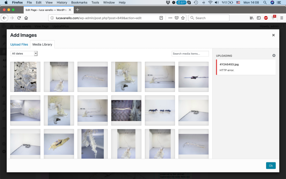Click the Search media items field
286x179 pixels.
190,54
